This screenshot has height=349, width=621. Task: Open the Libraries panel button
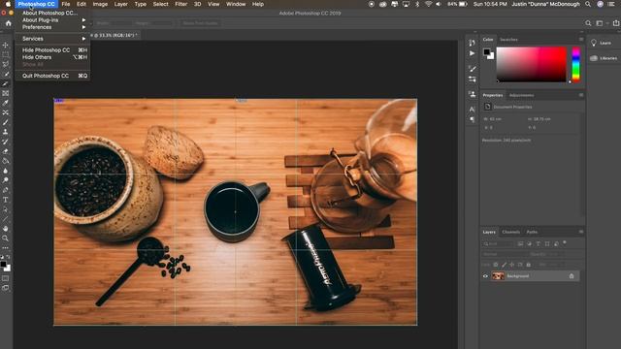point(604,58)
